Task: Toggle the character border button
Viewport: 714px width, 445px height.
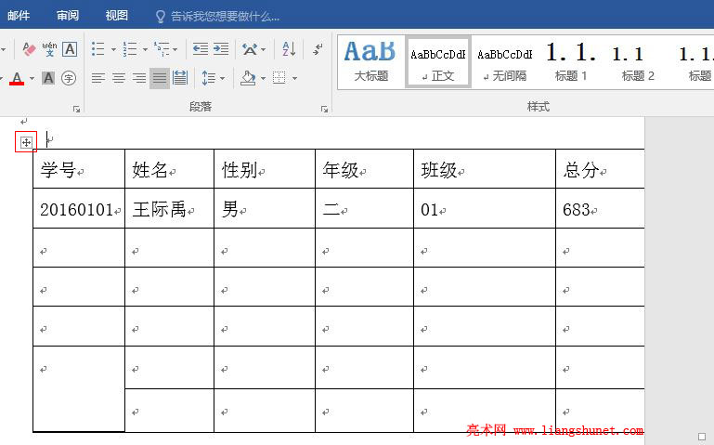Action: 70,49
